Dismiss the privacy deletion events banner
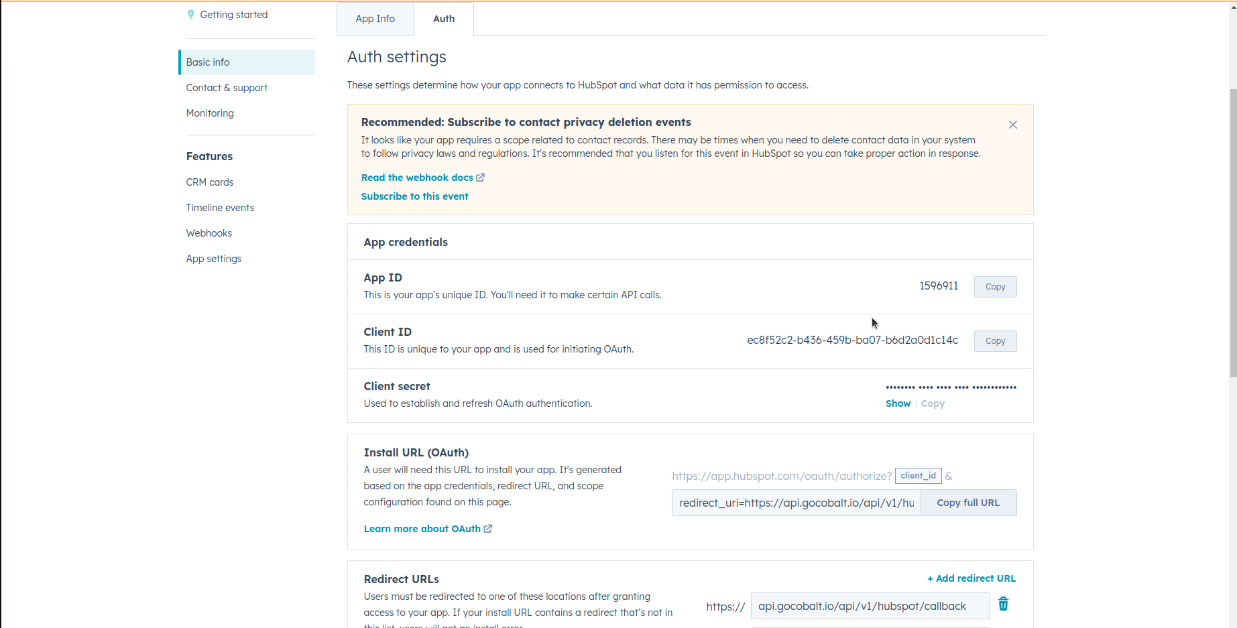The height and width of the screenshot is (628, 1237). pos(1012,125)
